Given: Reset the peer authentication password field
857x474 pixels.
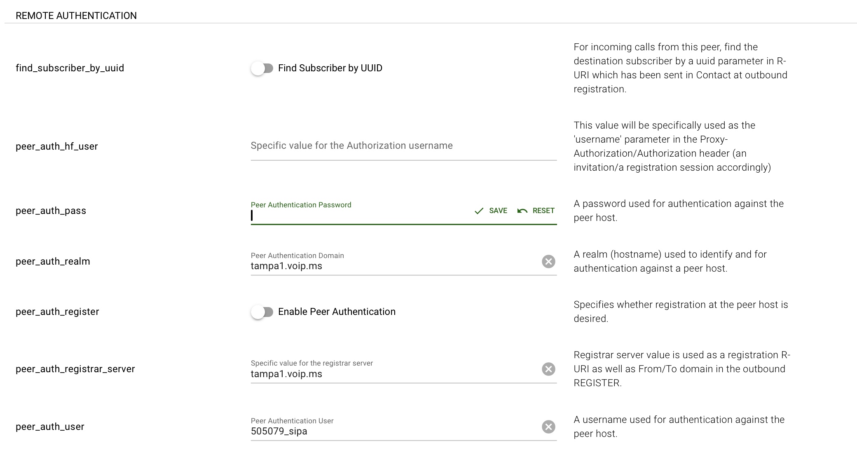Looking at the screenshot, I should click(x=543, y=211).
